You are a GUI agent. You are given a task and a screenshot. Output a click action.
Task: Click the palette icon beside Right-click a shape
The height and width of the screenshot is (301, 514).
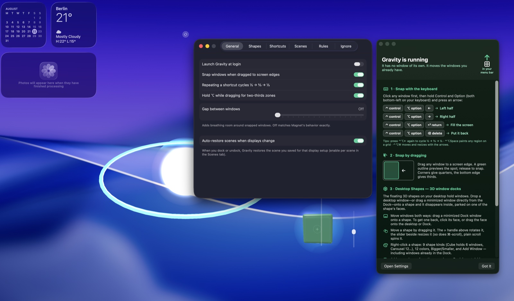coord(385,245)
